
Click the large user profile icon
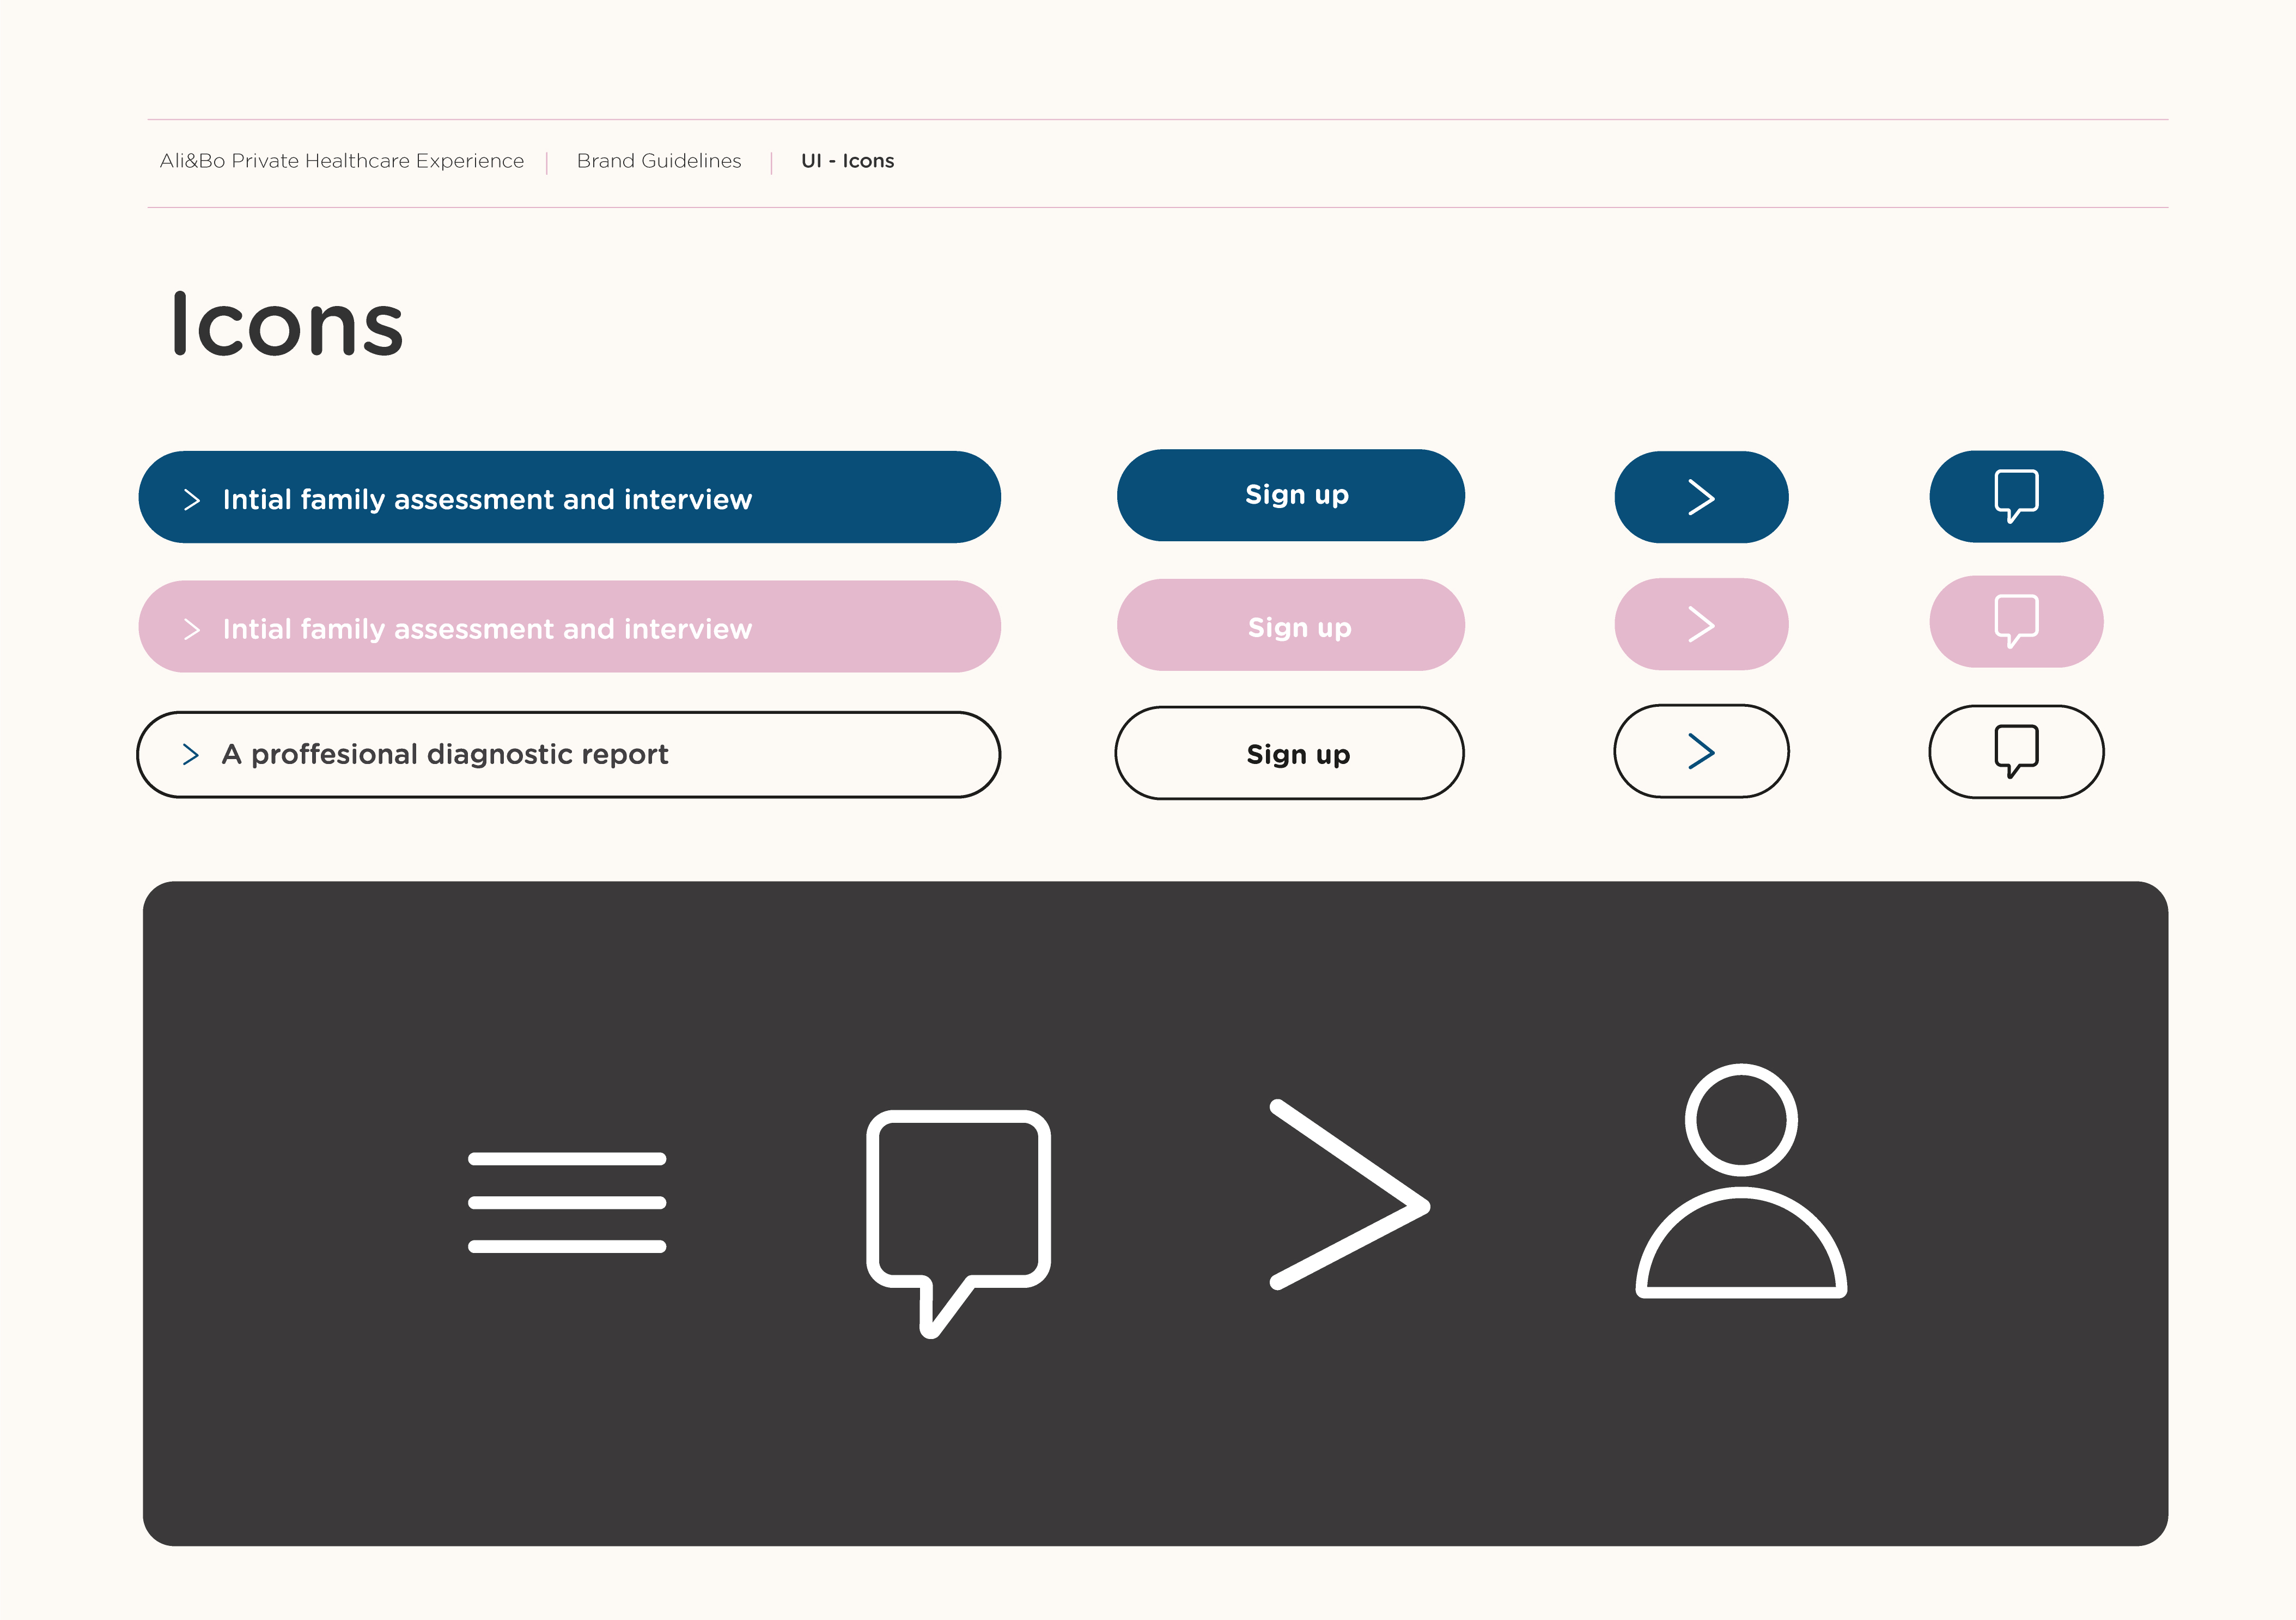(x=1741, y=1182)
